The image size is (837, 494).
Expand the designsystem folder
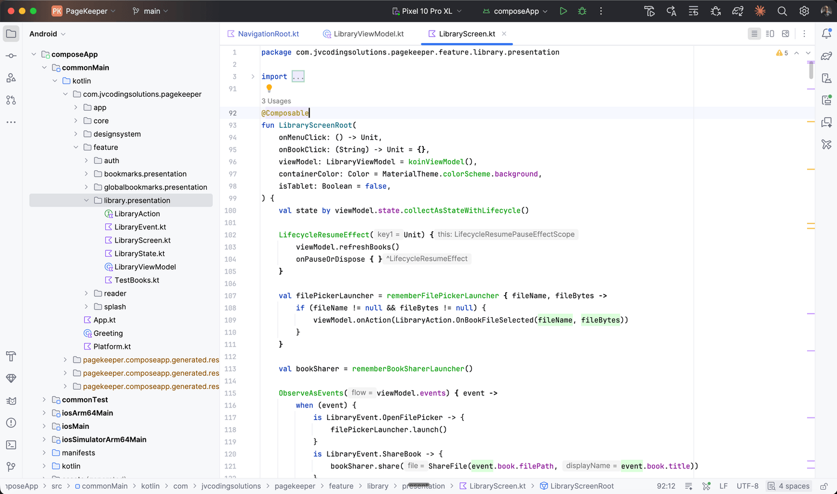coord(77,134)
